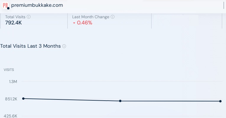Click the info icon beside Total Visits
Image resolution: width=226 pixels, height=118 pixels.
[x=29, y=17]
